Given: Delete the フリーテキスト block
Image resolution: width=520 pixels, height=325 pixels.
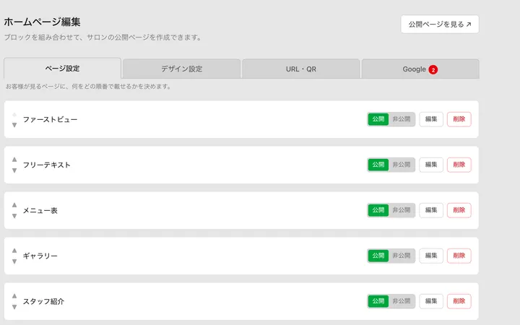Looking at the screenshot, I should 459,165.
